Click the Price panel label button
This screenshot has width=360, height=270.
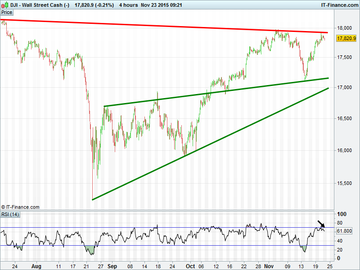point(7,13)
